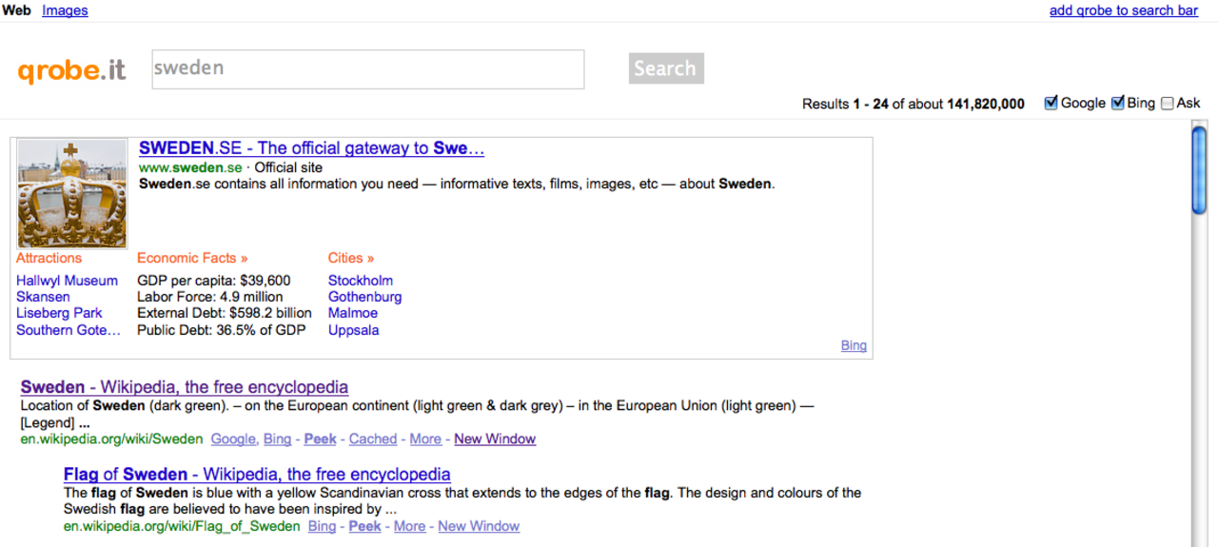The width and height of the screenshot is (1218, 547).
Task: Click the qrobe.it logo
Action: pyautogui.click(x=71, y=70)
